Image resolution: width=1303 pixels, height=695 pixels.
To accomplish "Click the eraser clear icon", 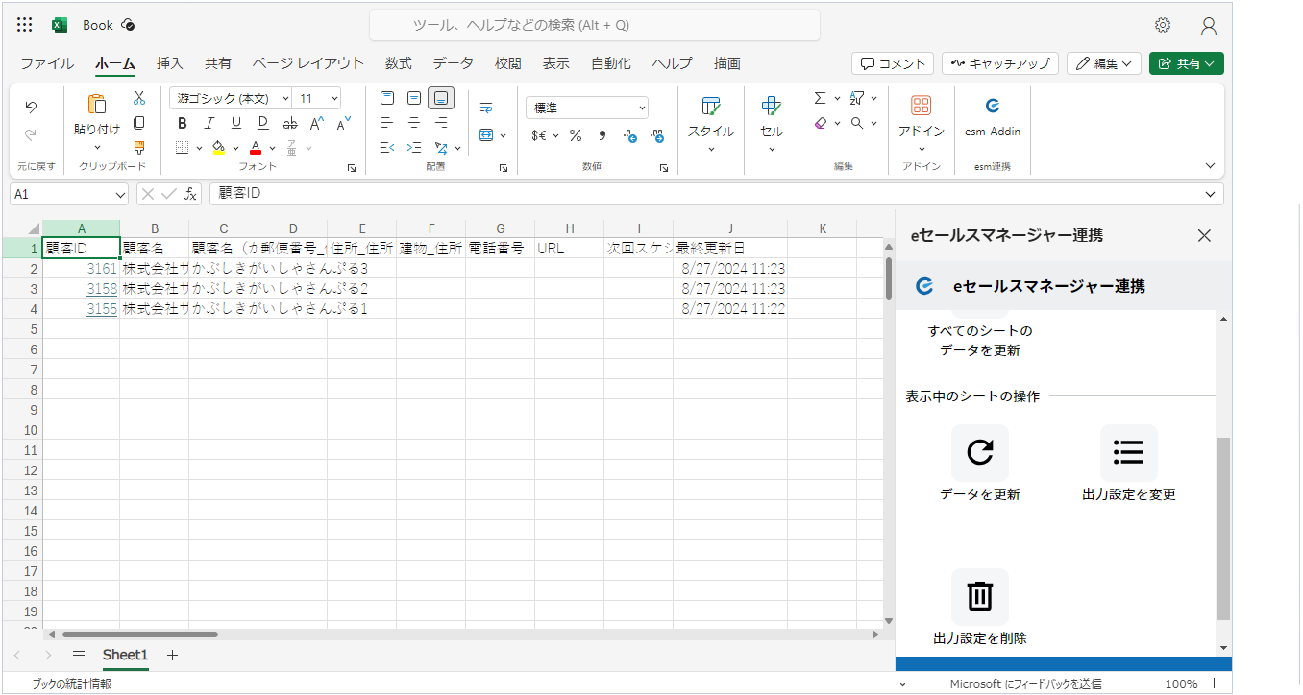I will point(820,123).
